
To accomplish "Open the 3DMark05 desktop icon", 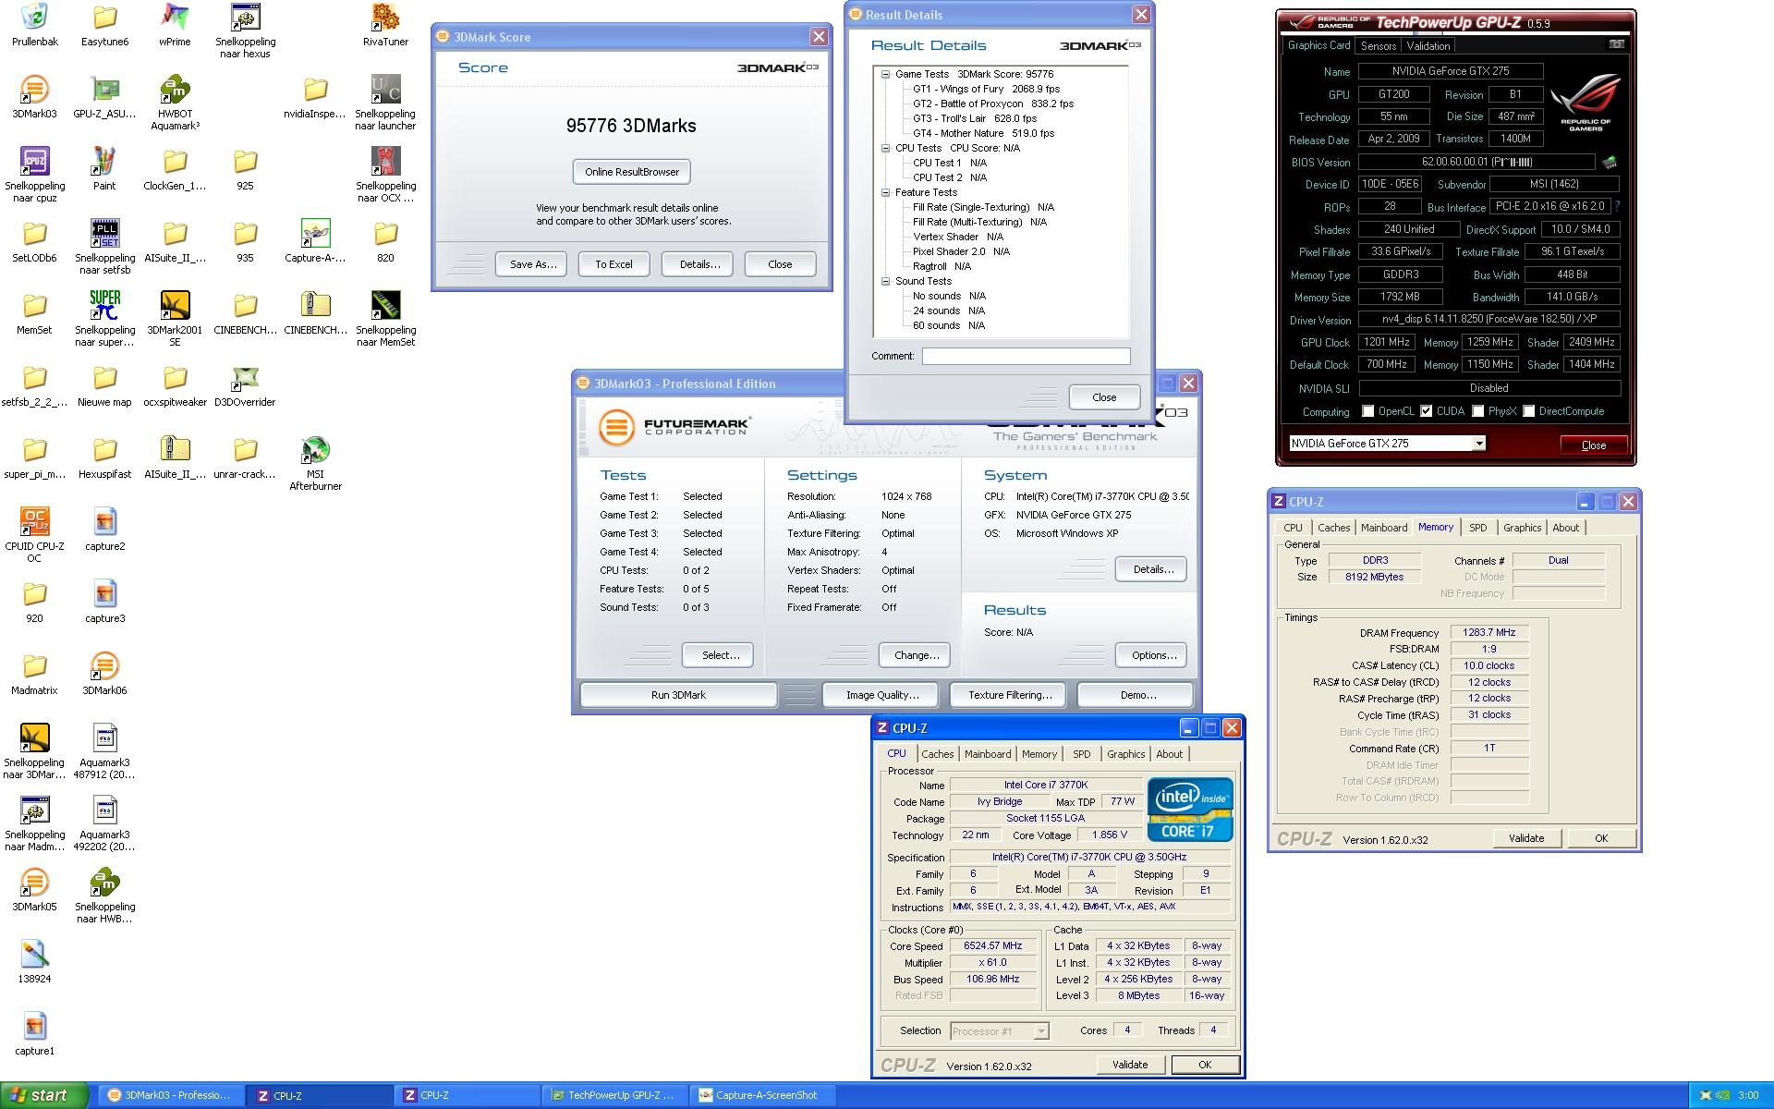I will [34, 890].
